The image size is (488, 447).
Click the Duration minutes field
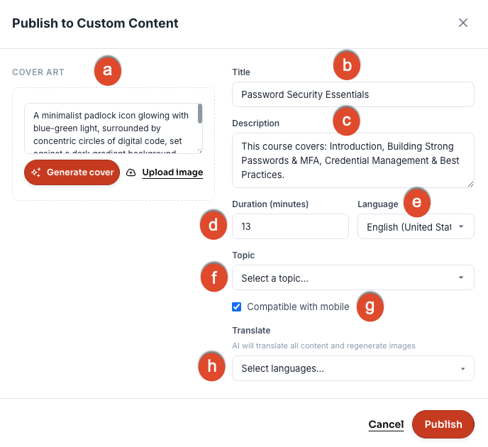tap(290, 226)
